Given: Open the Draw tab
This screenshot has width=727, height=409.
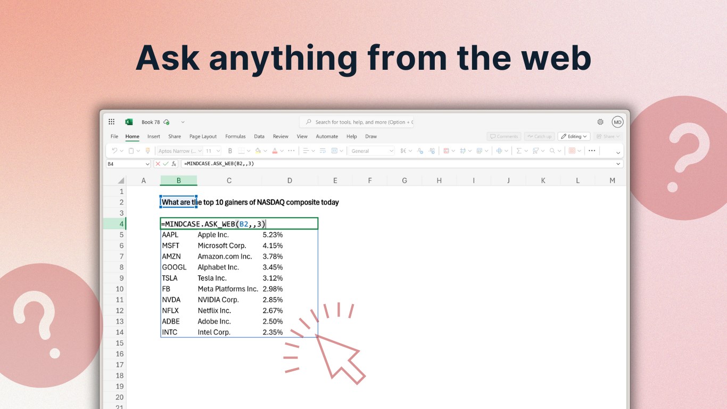Looking at the screenshot, I should (x=371, y=136).
